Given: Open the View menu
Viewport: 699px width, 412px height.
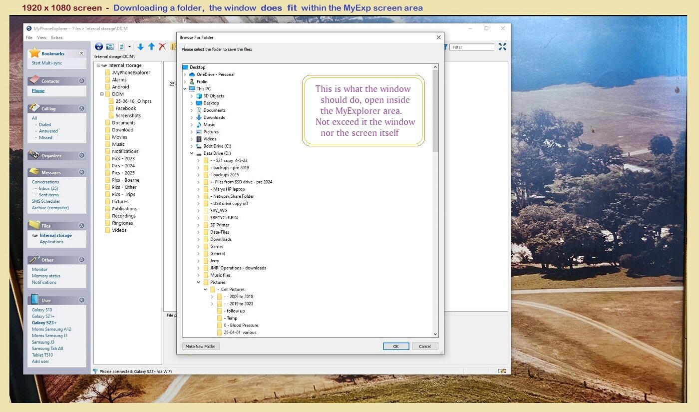Looking at the screenshot, I should coord(41,37).
